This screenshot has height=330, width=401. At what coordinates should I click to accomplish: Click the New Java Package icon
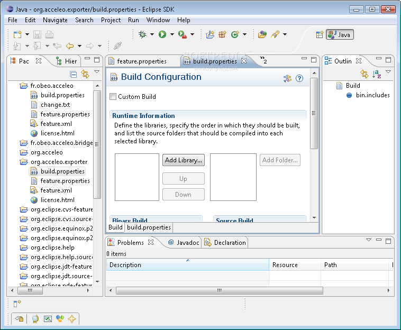(222, 34)
